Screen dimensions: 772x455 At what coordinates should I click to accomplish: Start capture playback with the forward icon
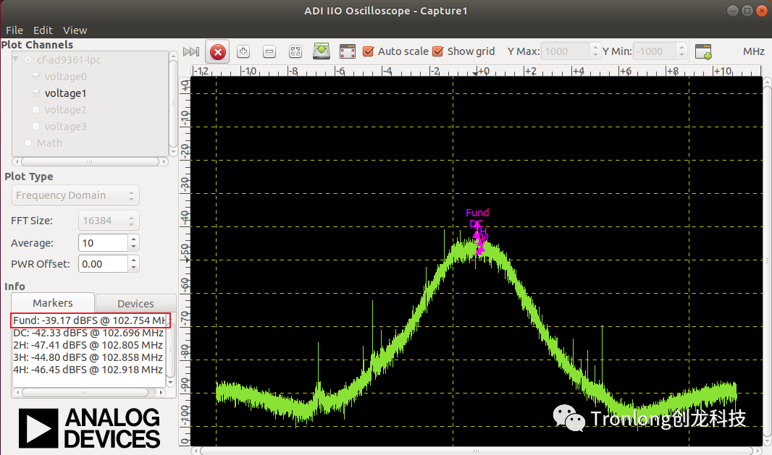coord(191,51)
